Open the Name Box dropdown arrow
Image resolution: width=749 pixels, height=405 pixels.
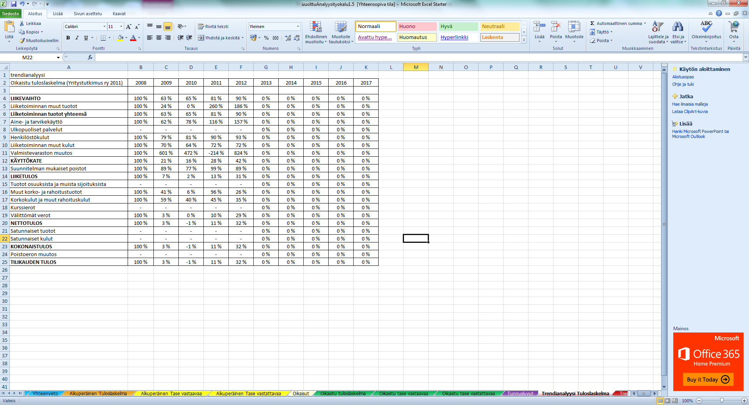[58, 57]
